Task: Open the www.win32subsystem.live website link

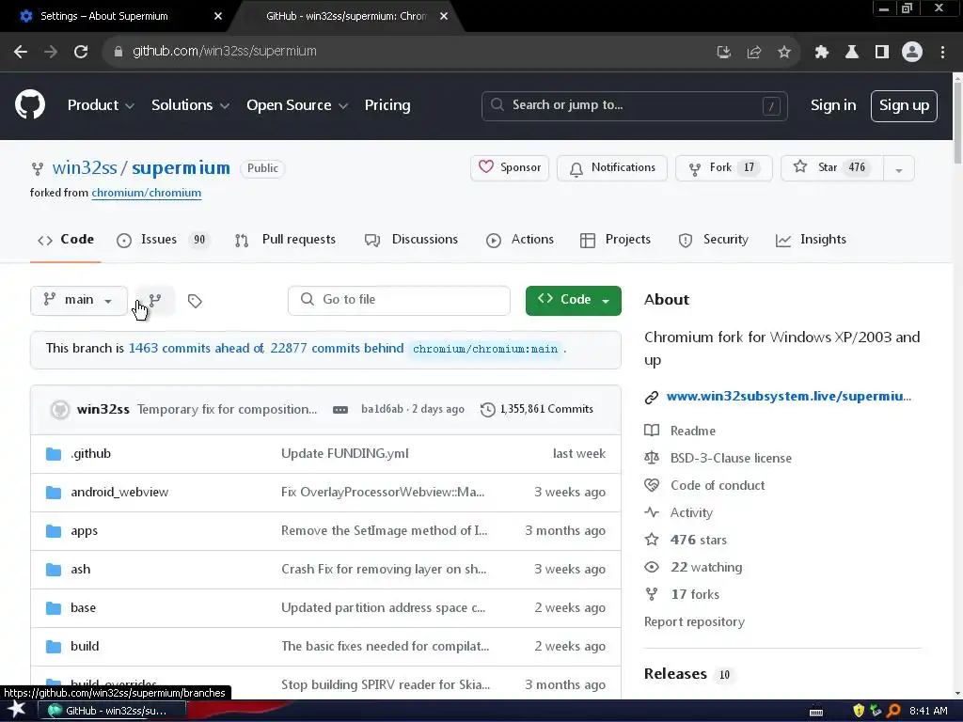Action: tap(789, 396)
